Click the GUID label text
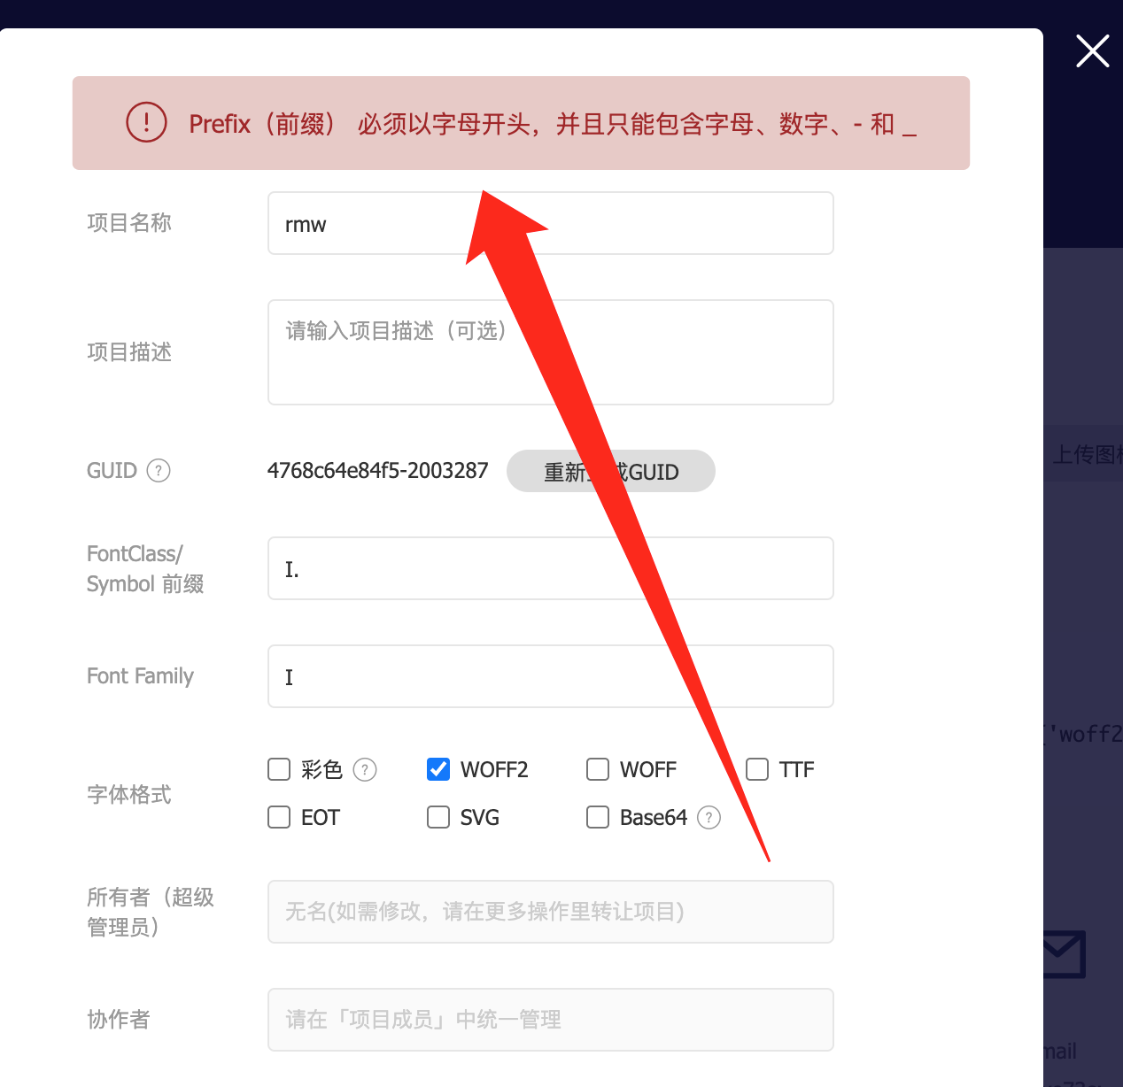 (112, 470)
